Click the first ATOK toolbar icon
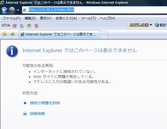The image size is (167, 129). point(14,26)
